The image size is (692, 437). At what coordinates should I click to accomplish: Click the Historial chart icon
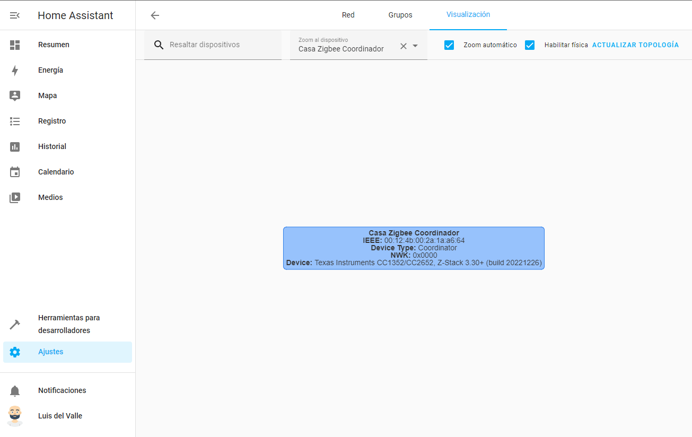tap(15, 147)
